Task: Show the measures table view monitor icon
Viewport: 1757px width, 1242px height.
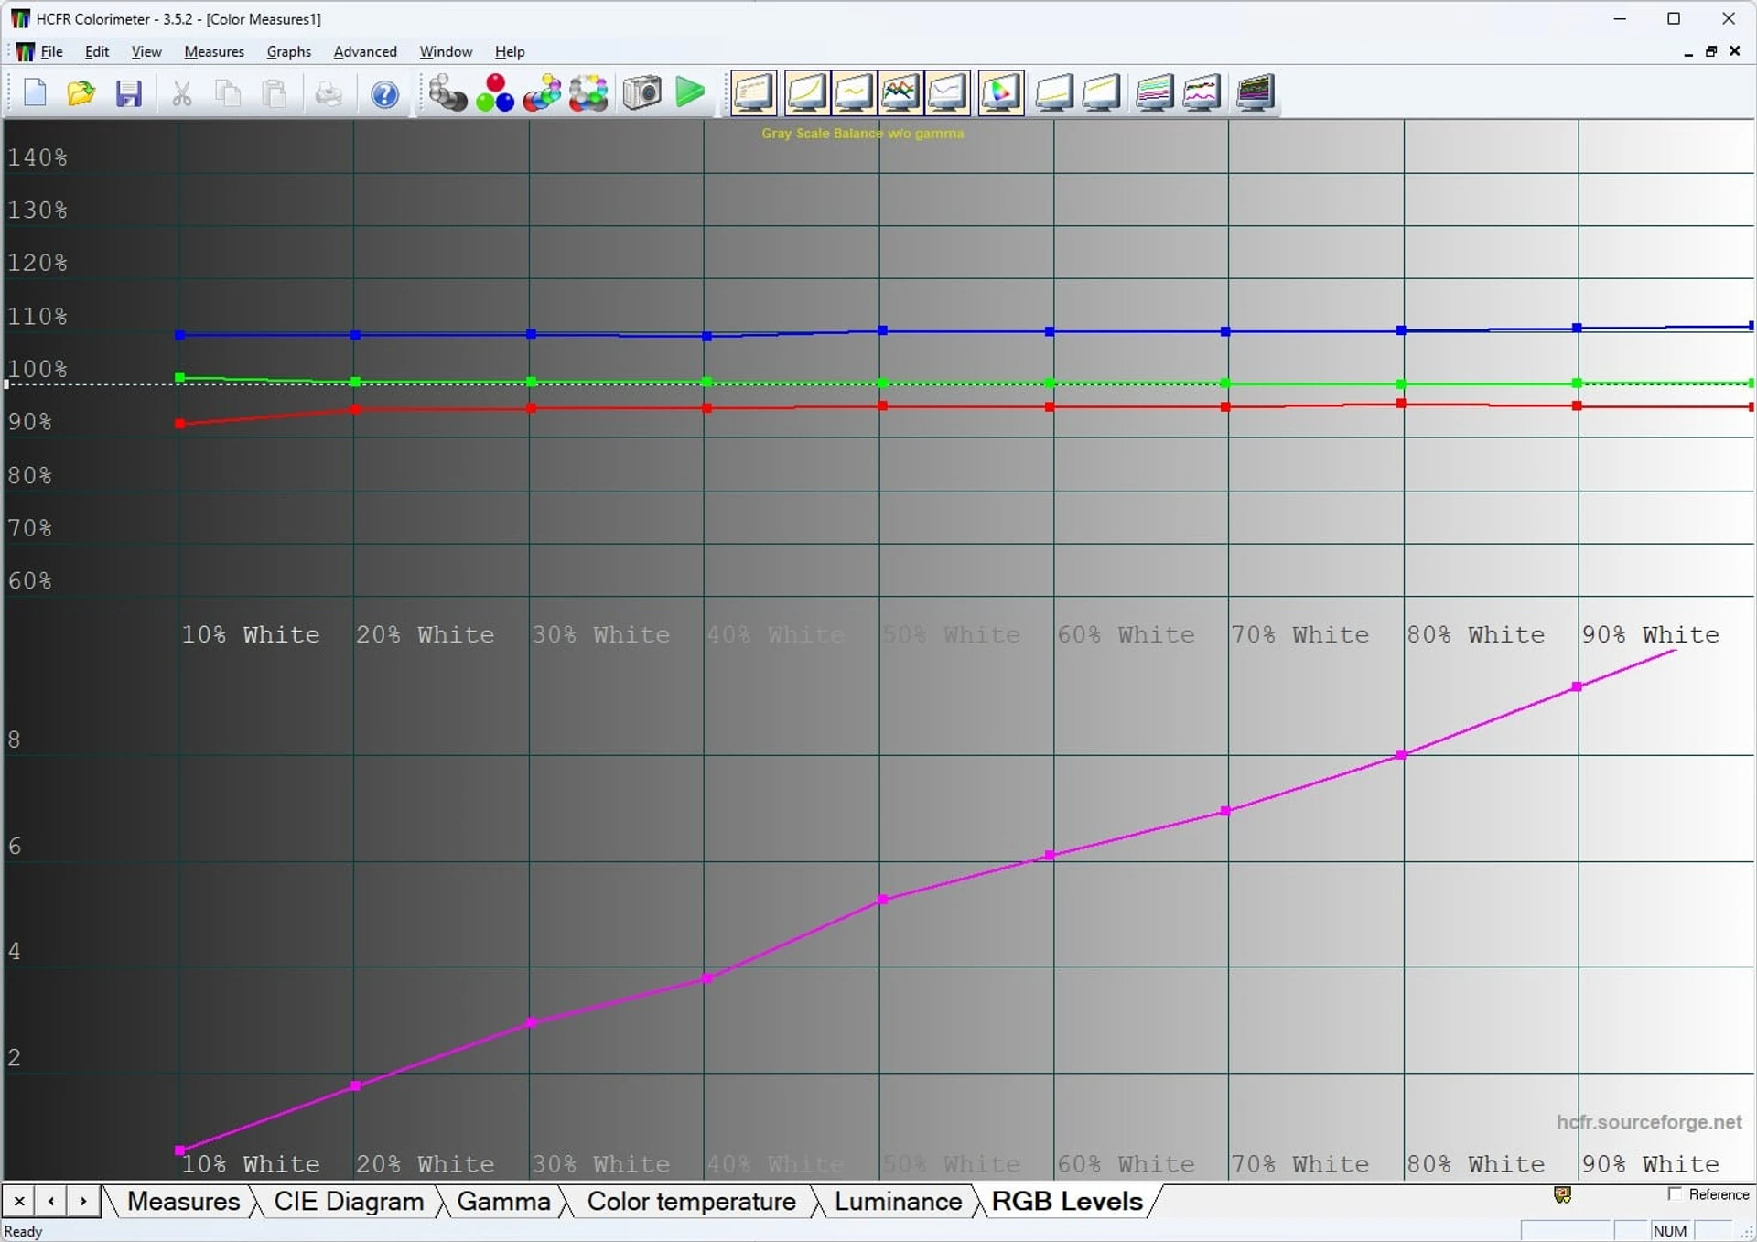Action: click(x=754, y=93)
